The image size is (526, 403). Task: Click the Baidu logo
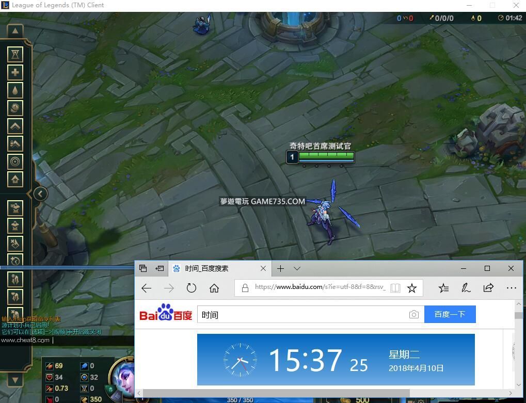click(x=166, y=313)
